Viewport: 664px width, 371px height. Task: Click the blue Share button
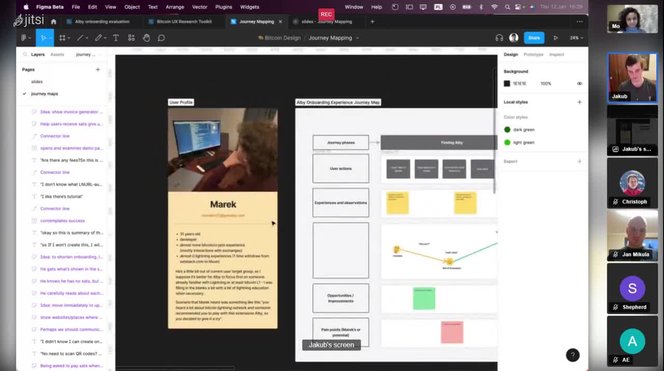pos(534,38)
